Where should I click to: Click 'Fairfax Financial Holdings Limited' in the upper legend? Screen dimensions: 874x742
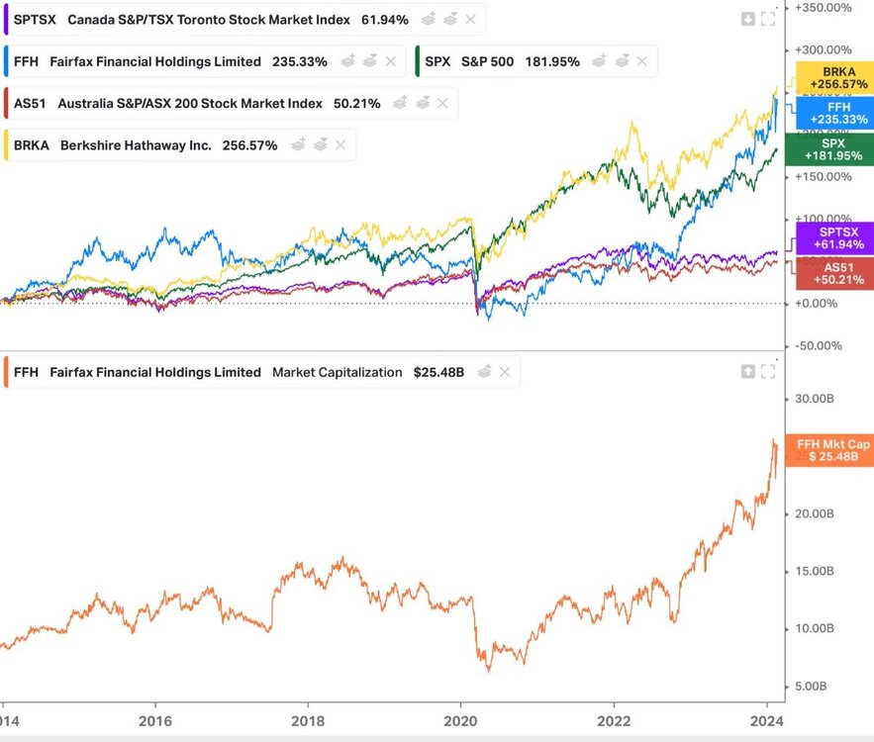pos(155,61)
